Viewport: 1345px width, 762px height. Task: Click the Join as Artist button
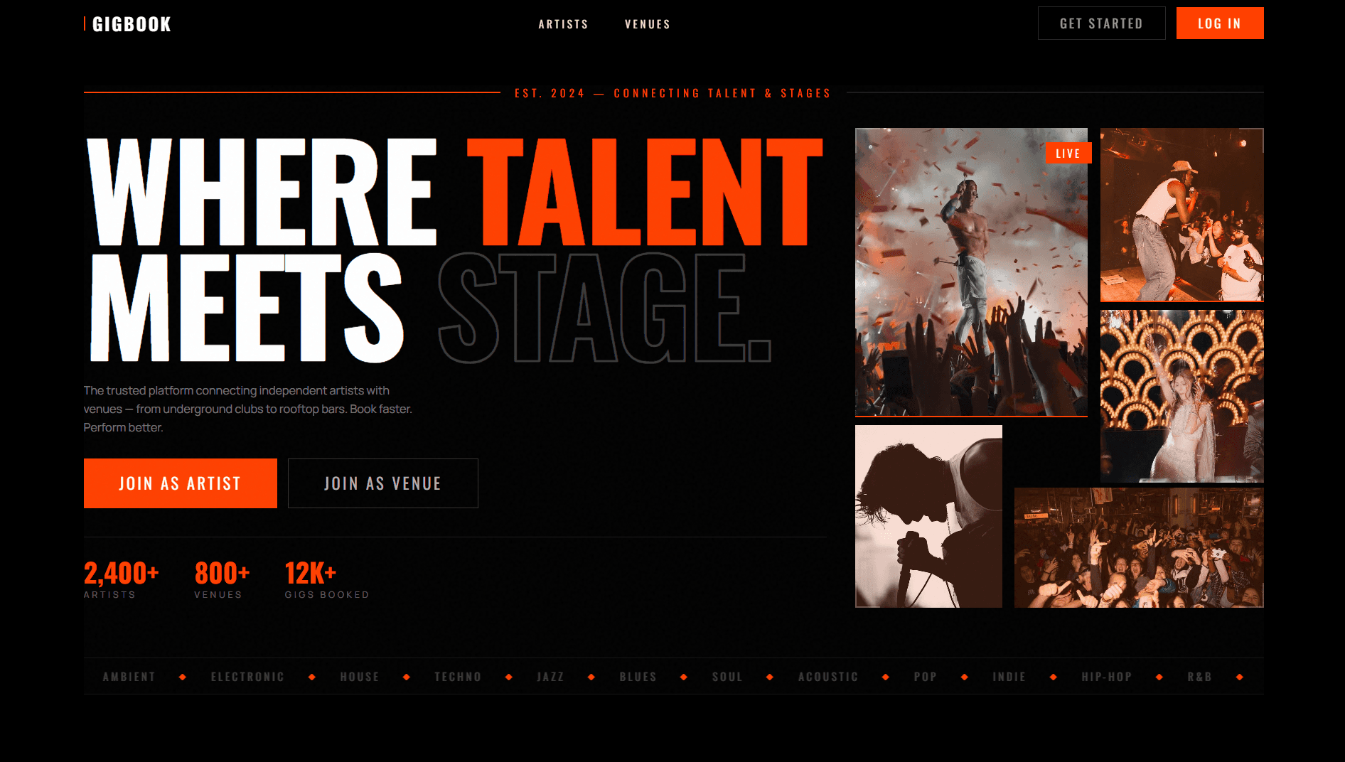pos(181,483)
